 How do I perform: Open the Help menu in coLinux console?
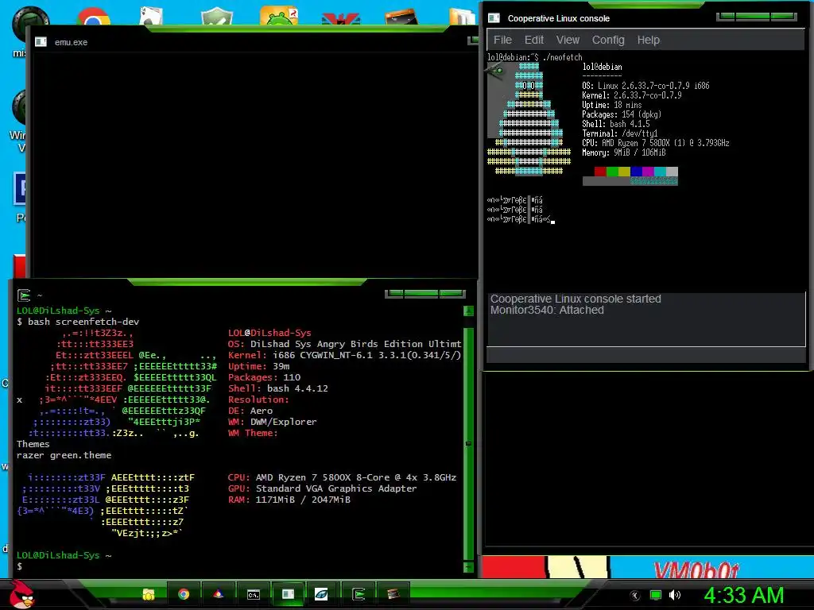[x=649, y=40]
